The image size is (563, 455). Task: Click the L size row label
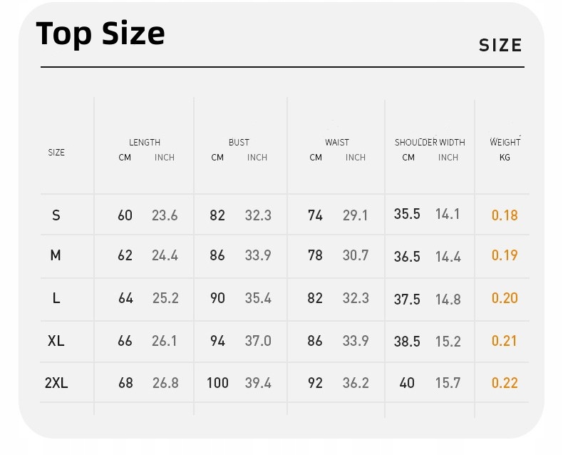(56, 298)
